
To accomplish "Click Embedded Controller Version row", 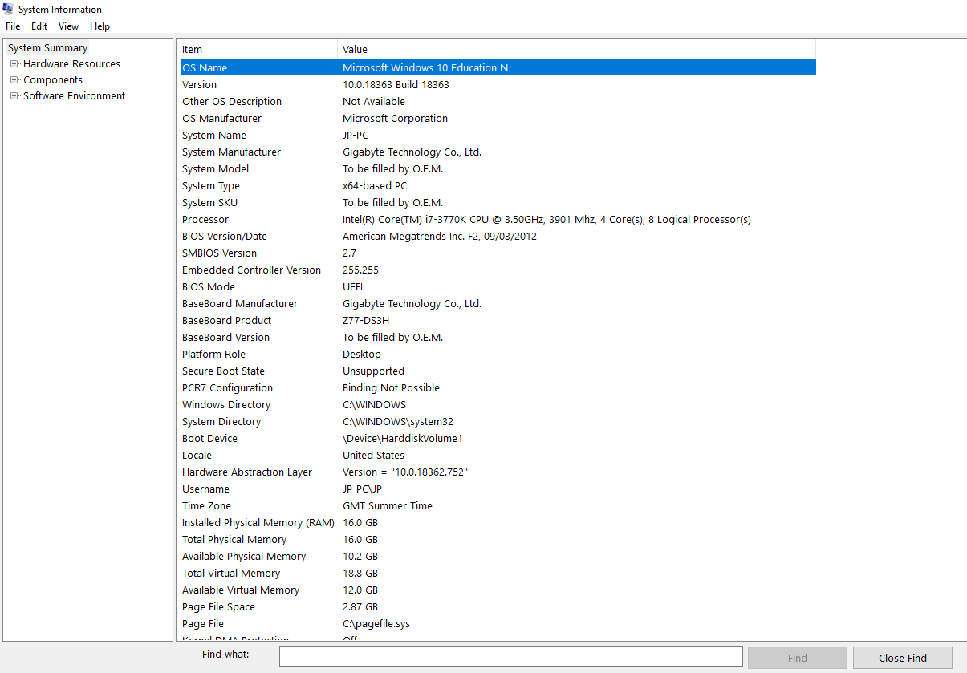I will pos(498,270).
